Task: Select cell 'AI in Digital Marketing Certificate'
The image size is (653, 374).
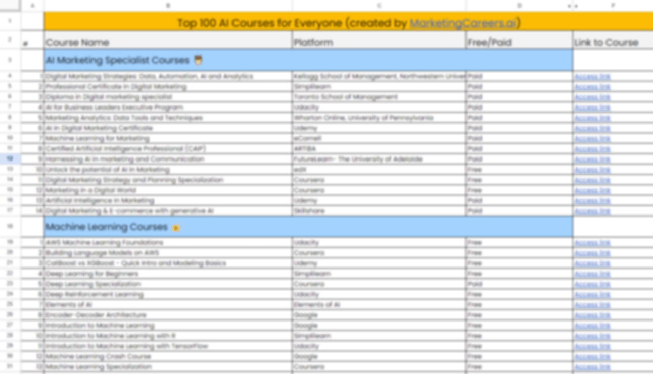Action: click(x=168, y=128)
